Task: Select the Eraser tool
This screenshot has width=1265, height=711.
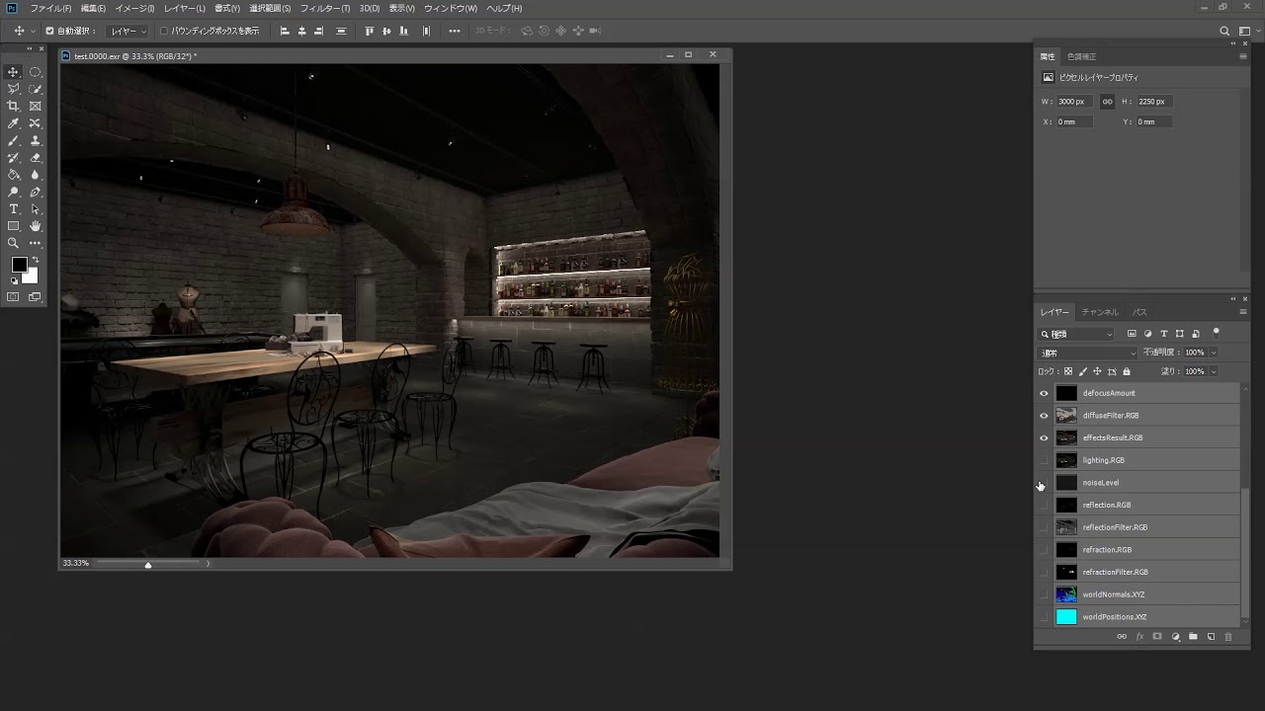Action: (36, 157)
